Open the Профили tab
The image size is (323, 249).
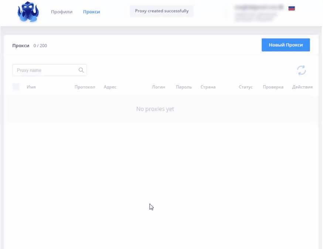[62, 12]
